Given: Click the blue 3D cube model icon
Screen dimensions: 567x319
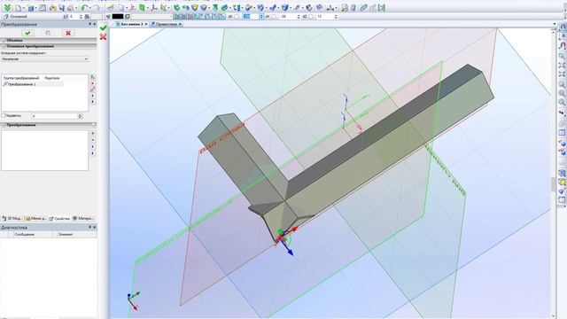Looking at the screenshot, I should 31,8.
